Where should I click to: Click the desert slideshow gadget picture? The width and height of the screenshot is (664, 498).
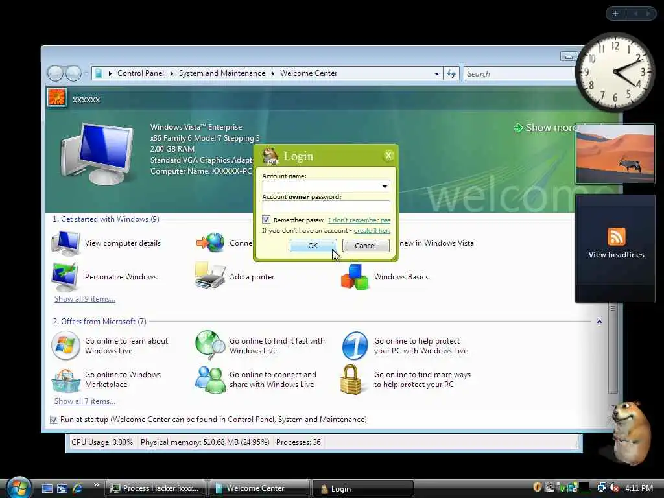[615, 154]
